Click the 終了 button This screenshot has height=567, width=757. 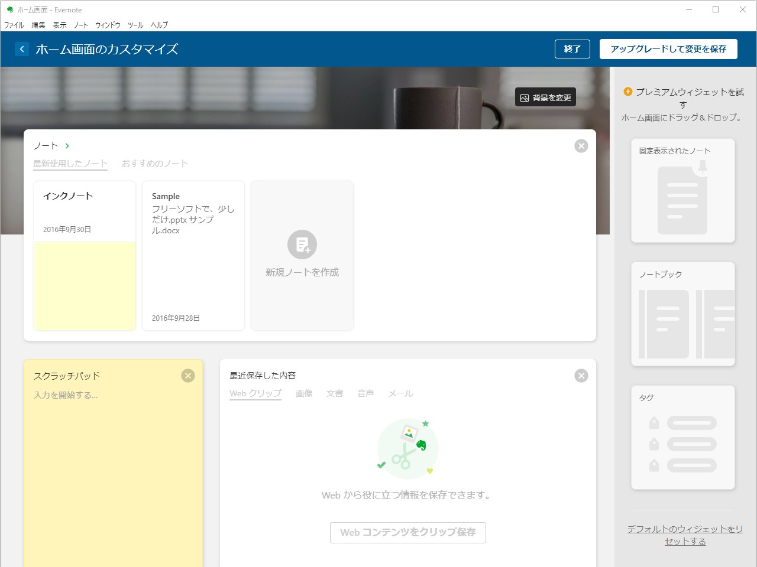[x=572, y=49]
